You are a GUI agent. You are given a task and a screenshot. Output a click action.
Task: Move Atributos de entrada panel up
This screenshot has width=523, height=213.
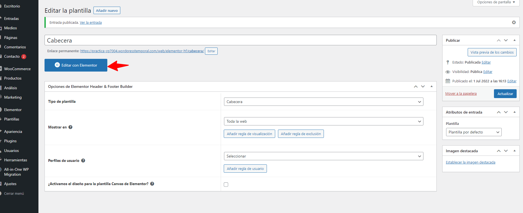499,112
